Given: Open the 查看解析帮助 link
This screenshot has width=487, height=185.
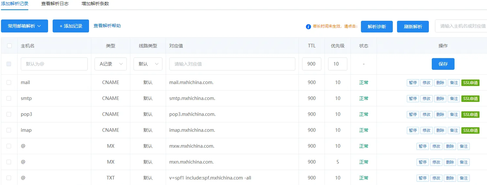Looking at the screenshot, I should (x=107, y=26).
